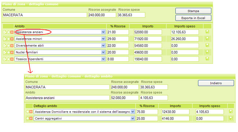Edit Importo field showing 71920.00

click(x=148, y=39)
